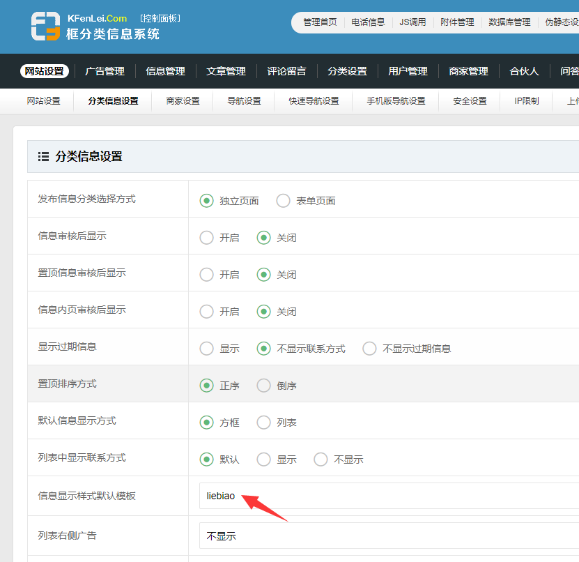
Task: Enable 开启 for 置顶信息审核后显示
Action: click(206, 275)
